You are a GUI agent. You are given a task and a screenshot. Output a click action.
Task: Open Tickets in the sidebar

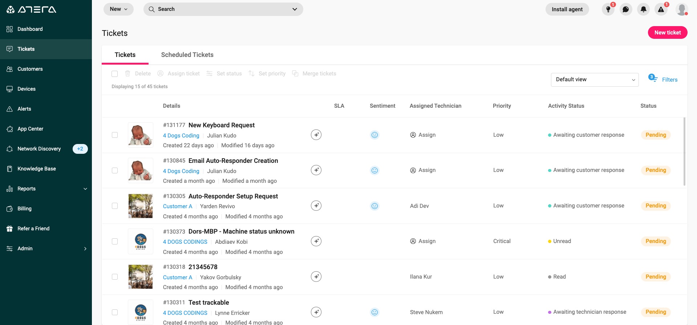point(46,49)
